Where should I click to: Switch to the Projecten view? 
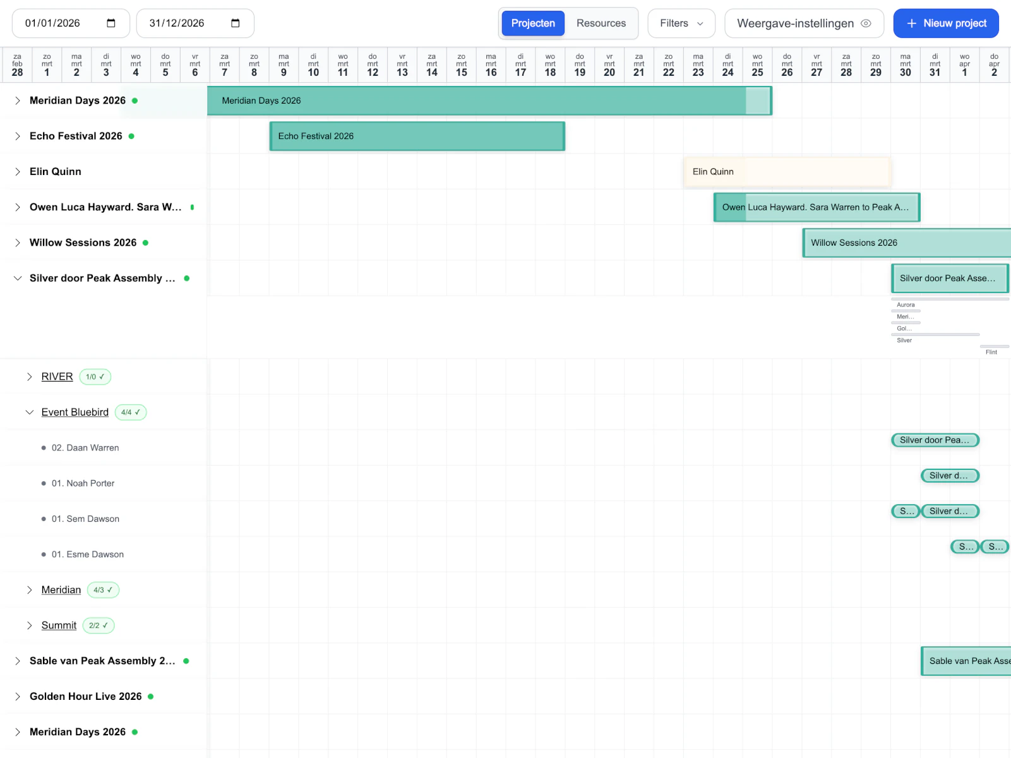coord(532,23)
